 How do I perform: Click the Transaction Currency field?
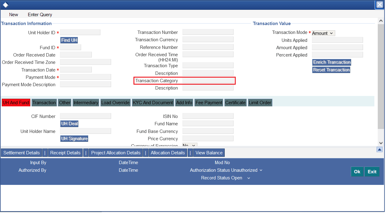pos(208,39)
